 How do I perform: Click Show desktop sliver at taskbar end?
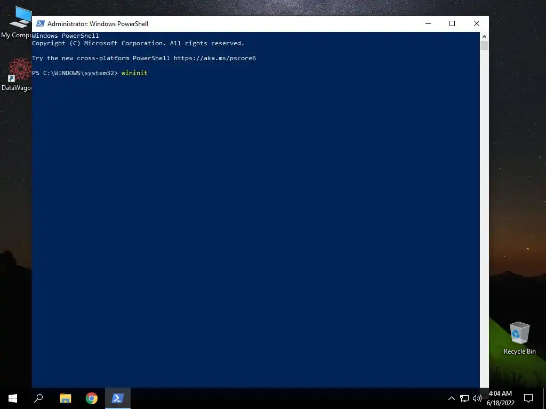(544, 398)
